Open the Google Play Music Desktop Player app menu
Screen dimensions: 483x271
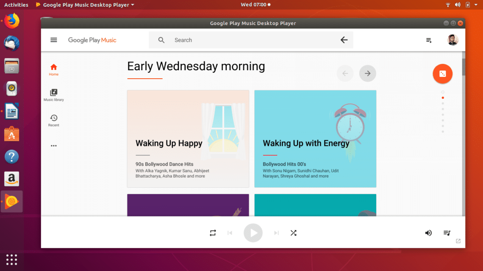tap(85, 5)
